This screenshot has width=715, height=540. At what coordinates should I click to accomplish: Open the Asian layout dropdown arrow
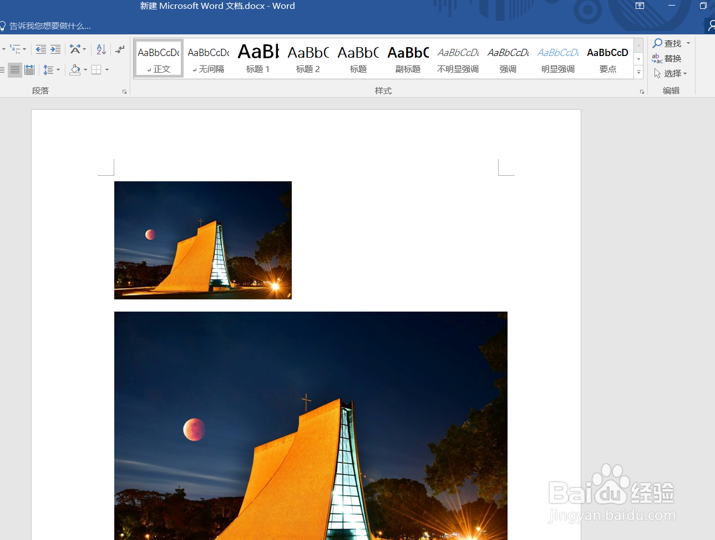(84, 49)
